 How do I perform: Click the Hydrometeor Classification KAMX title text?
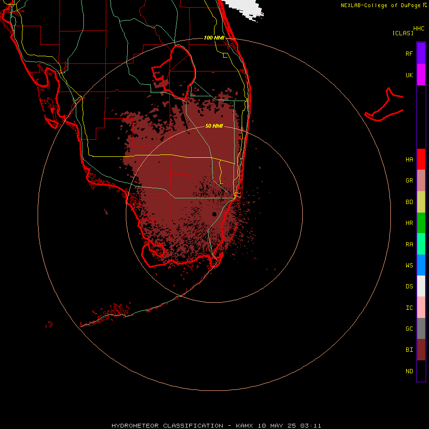216,426
